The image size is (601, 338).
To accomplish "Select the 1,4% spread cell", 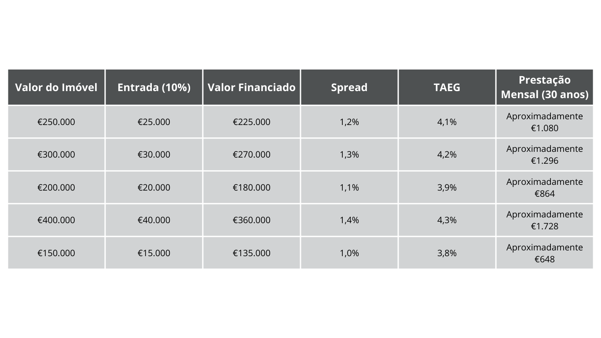I will 349,220.
